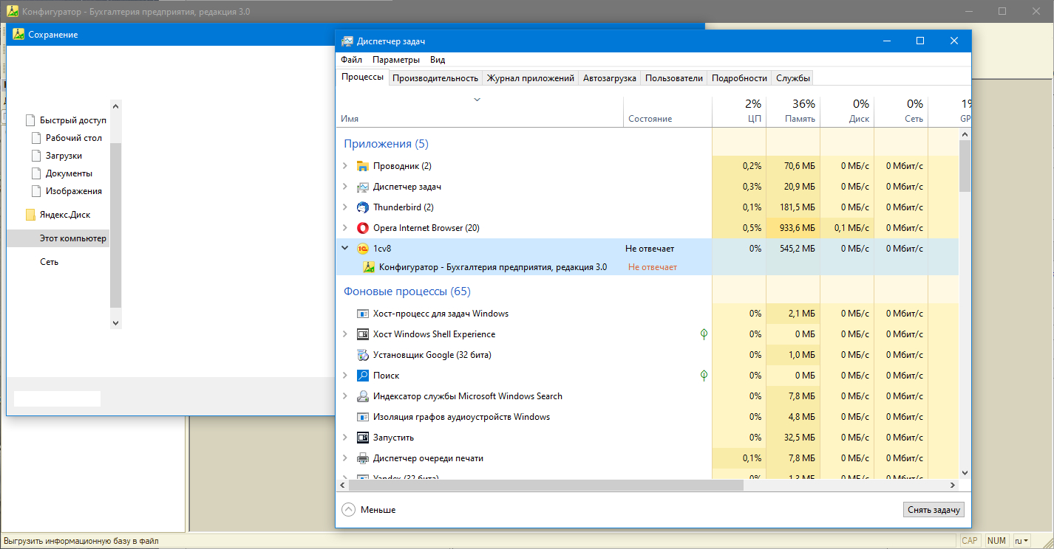Click the Диспетчер задач process icon
The width and height of the screenshot is (1054, 549).
(362, 187)
